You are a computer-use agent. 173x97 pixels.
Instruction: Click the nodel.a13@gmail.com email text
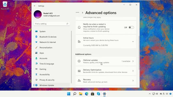(52, 16)
